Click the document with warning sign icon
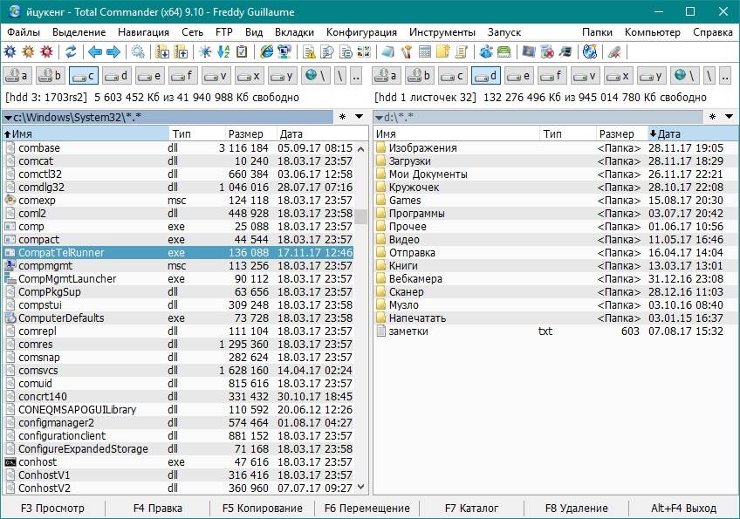740x519 pixels. point(309,51)
